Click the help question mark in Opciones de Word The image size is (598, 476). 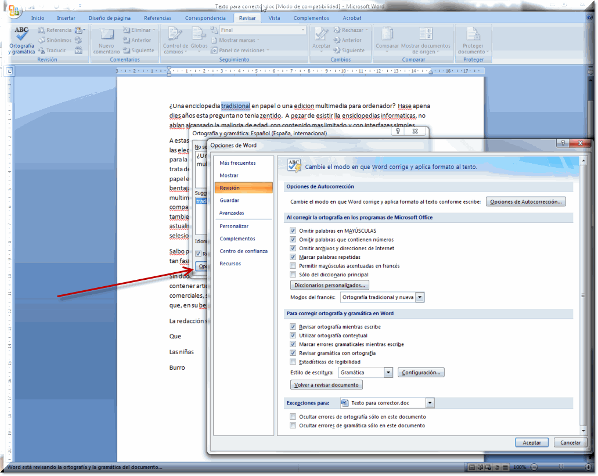(x=563, y=143)
